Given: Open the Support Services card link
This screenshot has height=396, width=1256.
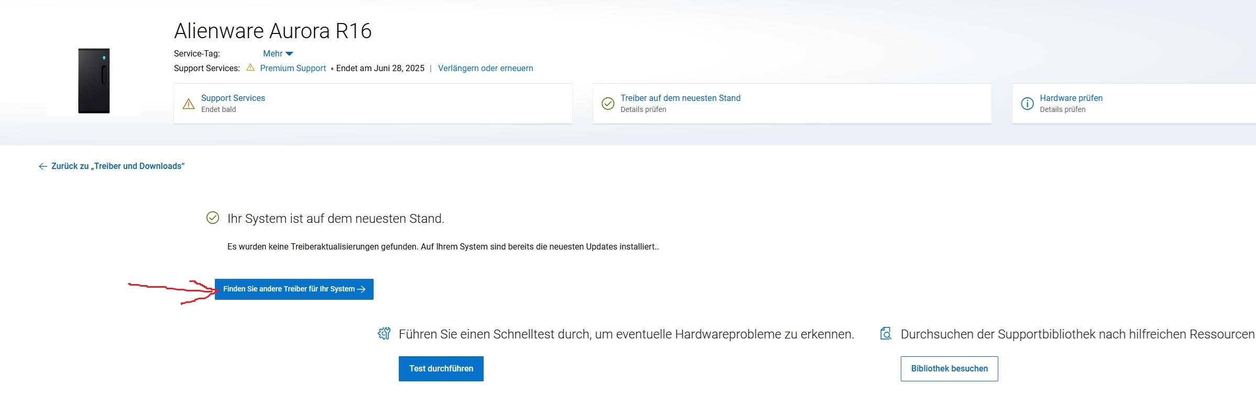Looking at the screenshot, I should point(233,98).
